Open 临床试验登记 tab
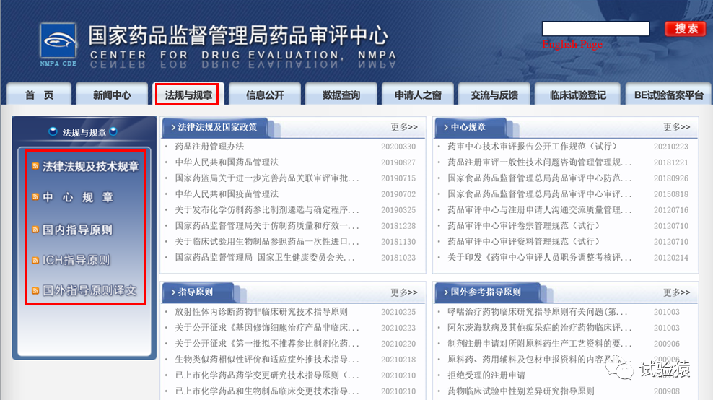Screen dimensions: 713x400 [x=577, y=95]
